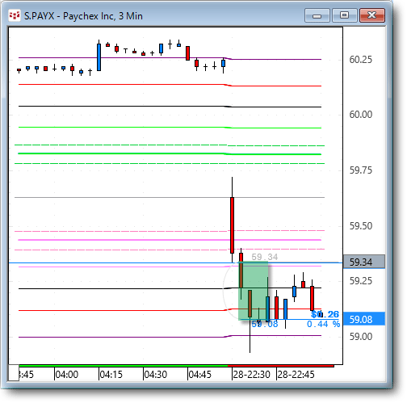Click the green session bar above time axis
This screenshot has width=407, height=403.
(124, 366)
